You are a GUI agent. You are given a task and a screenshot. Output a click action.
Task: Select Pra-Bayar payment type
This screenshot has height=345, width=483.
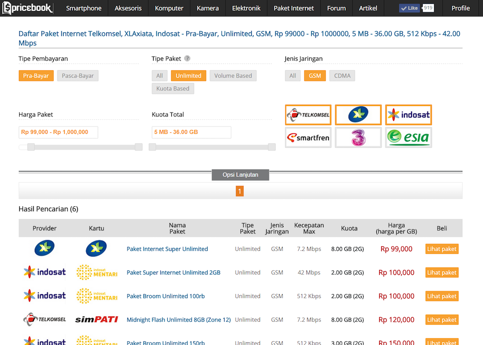pyautogui.click(x=36, y=76)
